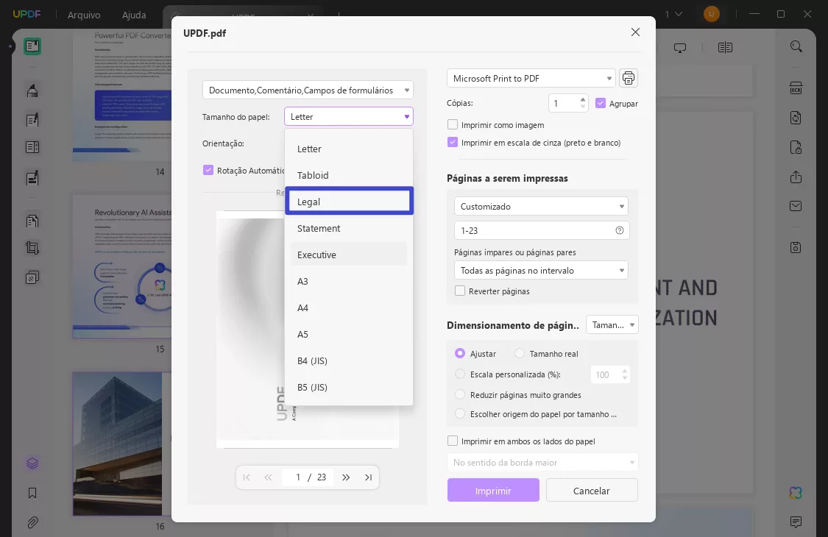Screen dimensions: 828x537
Task: Click the user account avatar in title bar
Action: 711,14
